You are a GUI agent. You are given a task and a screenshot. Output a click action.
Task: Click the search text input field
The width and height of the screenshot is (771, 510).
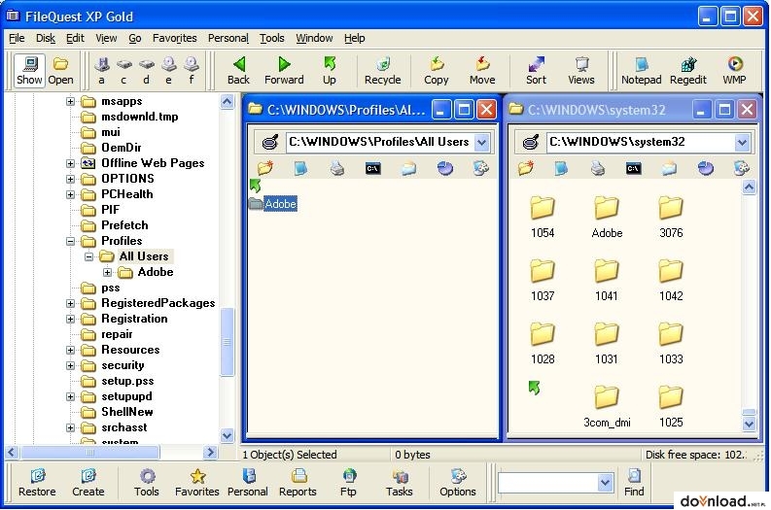coord(548,483)
